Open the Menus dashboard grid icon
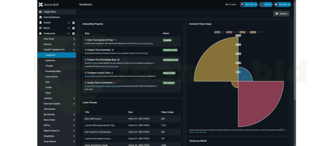The image size is (333, 146). click(74, 28)
